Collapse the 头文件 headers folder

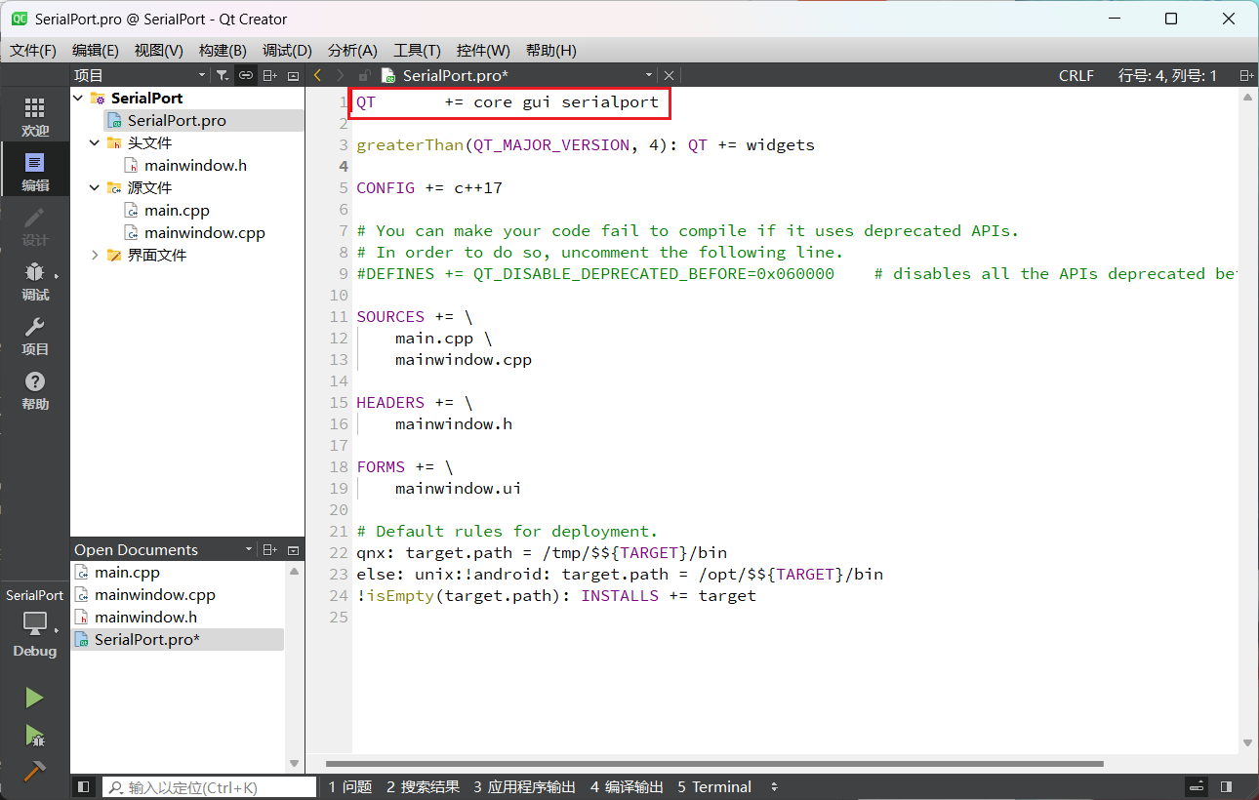(x=95, y=142)
